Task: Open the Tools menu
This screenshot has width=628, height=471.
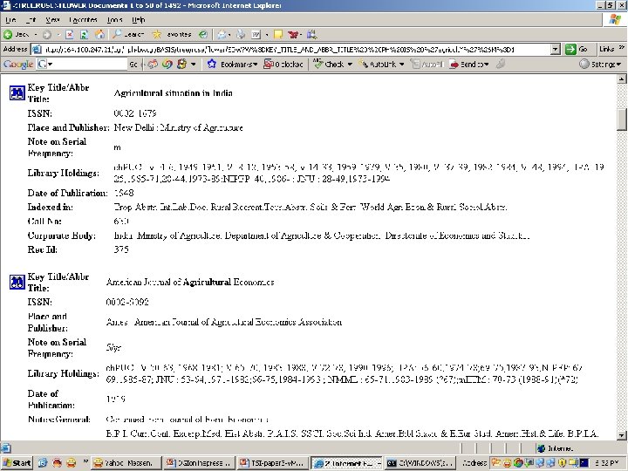Action: pyautogui.click(x=114, y=19)
